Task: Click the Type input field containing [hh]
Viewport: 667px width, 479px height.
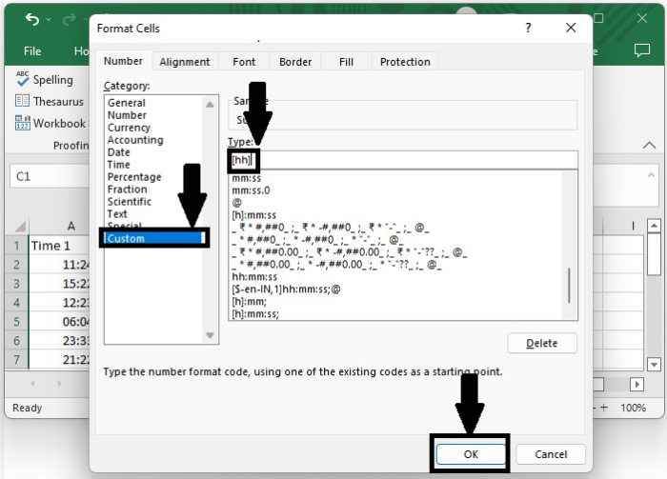Action: (x=403, y=160)
